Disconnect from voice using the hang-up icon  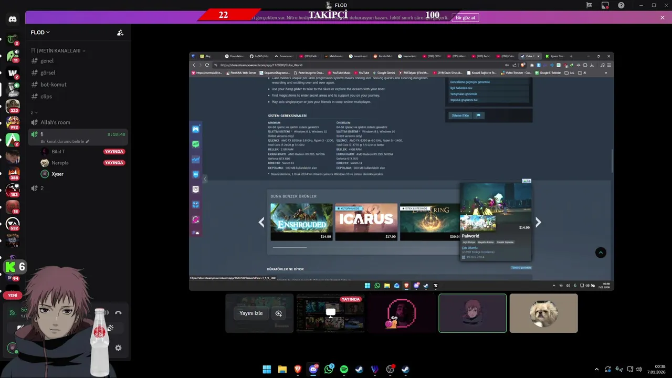[118, 313]
